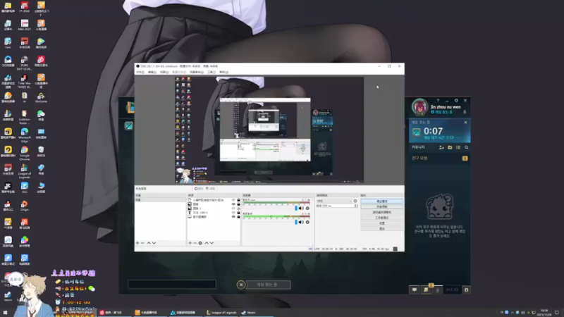Toggle lock on display capture source row
The image size is (564, 317).
coord(238,217)
